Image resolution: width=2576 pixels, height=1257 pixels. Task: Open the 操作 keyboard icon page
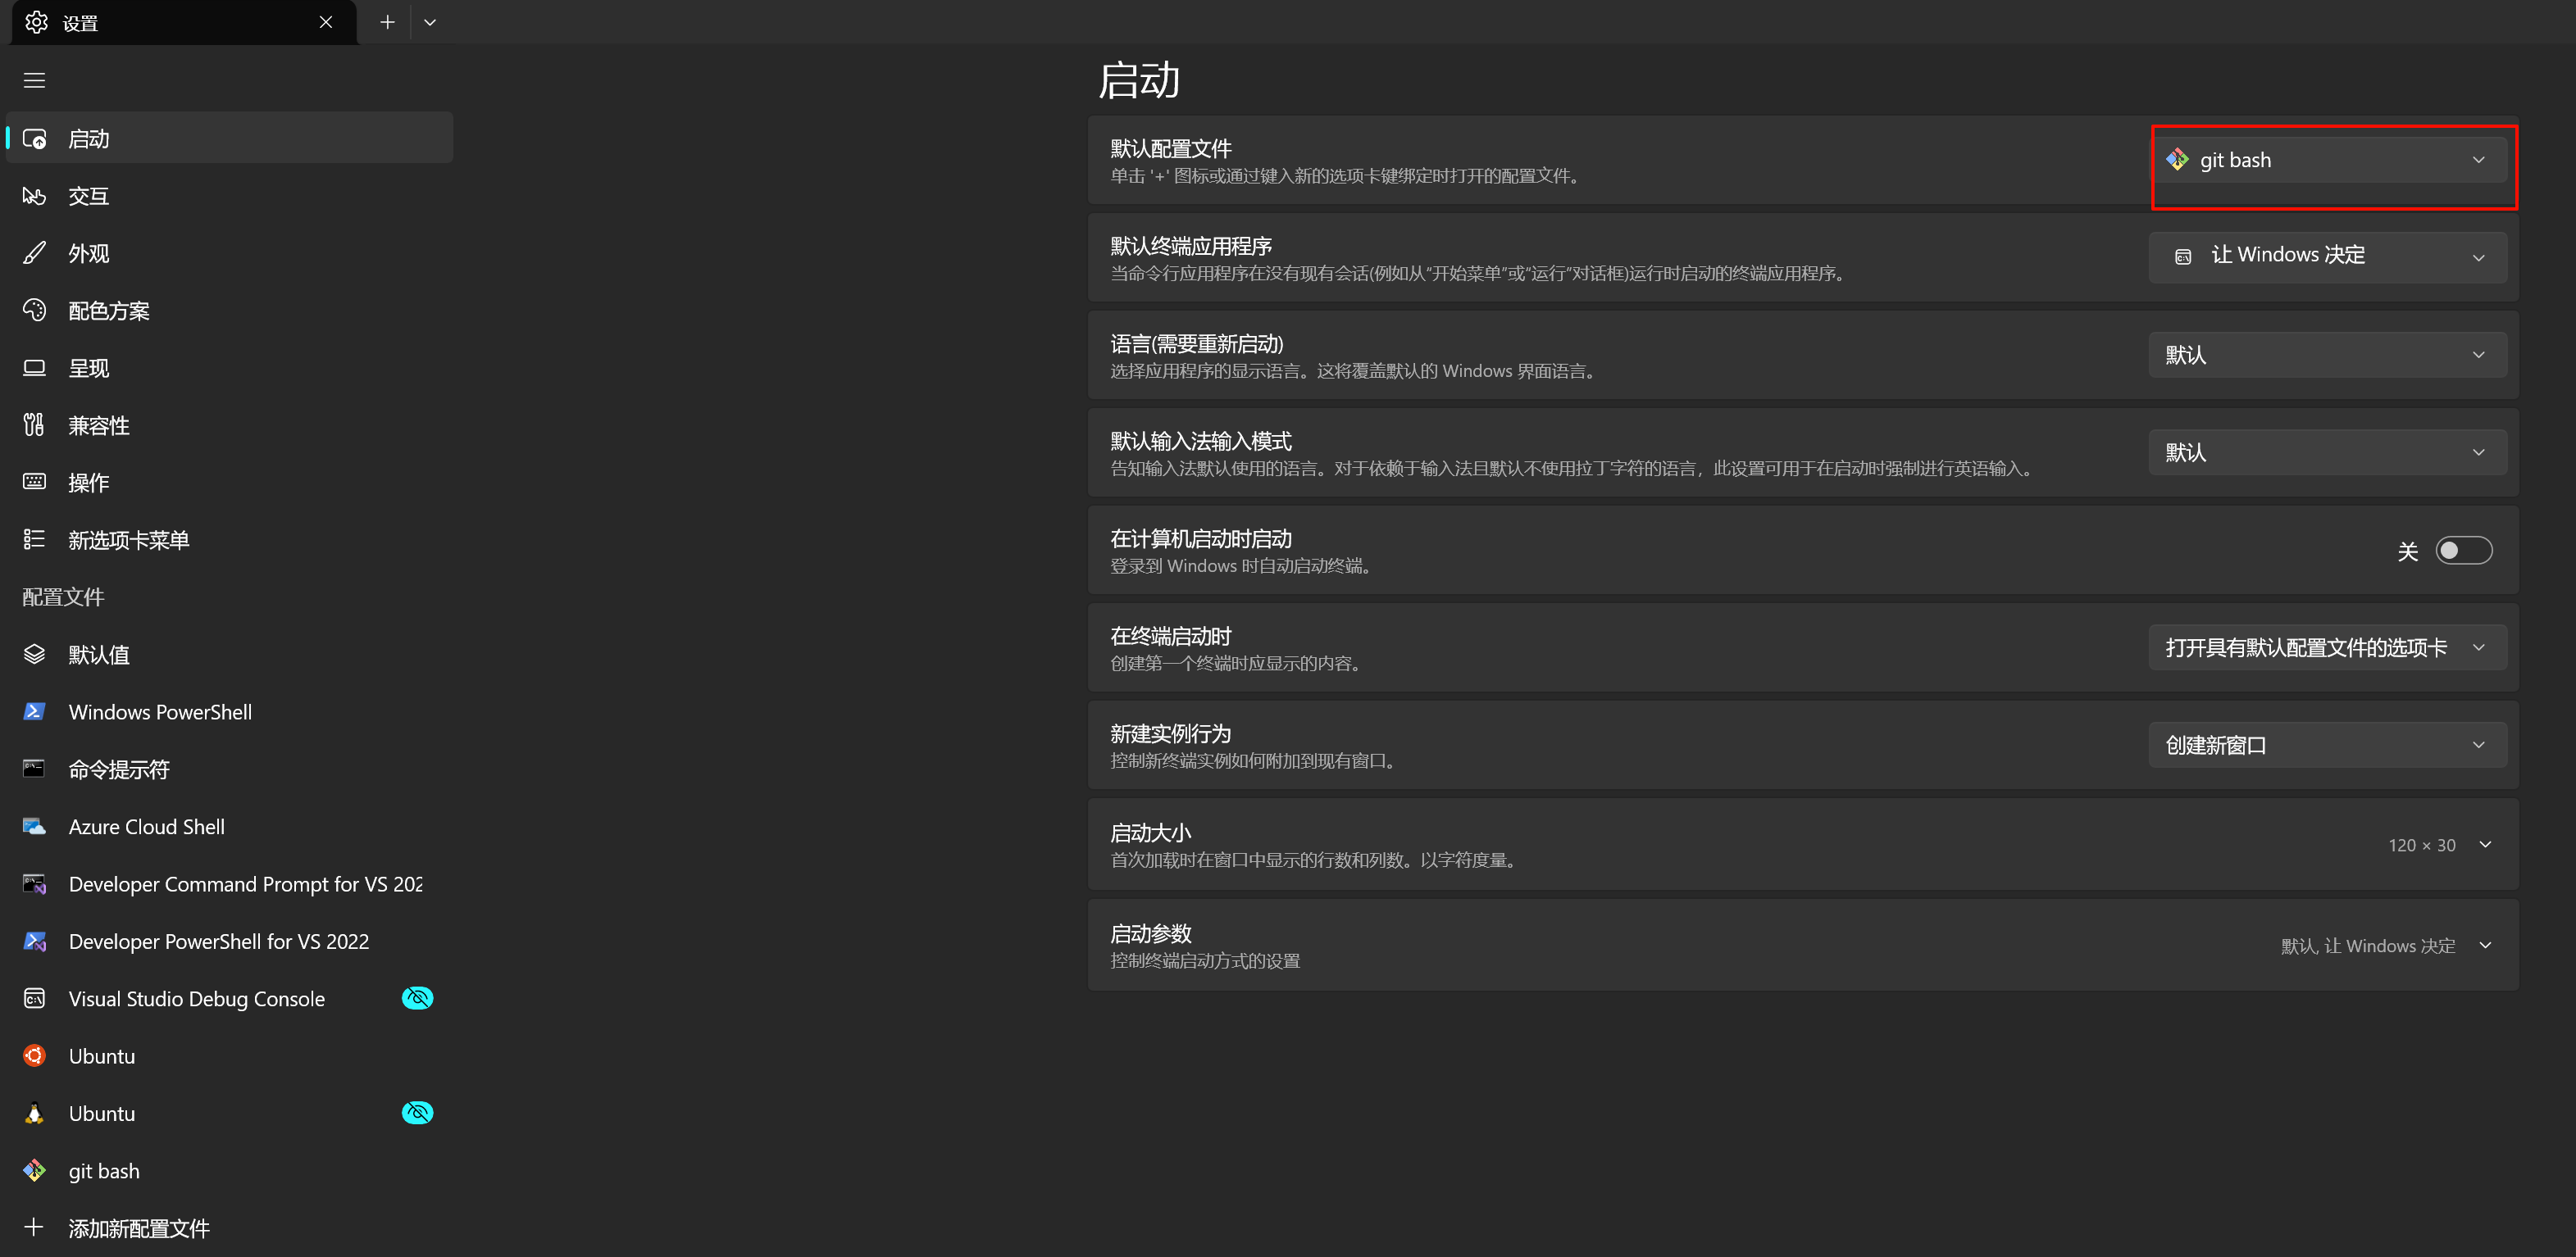point(34,483)
